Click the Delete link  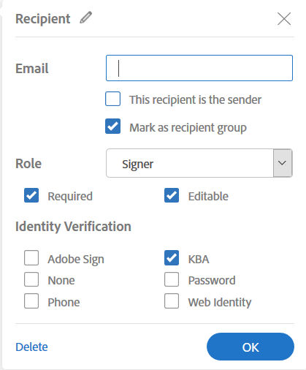pyautogui.click(x=31, y=347)
